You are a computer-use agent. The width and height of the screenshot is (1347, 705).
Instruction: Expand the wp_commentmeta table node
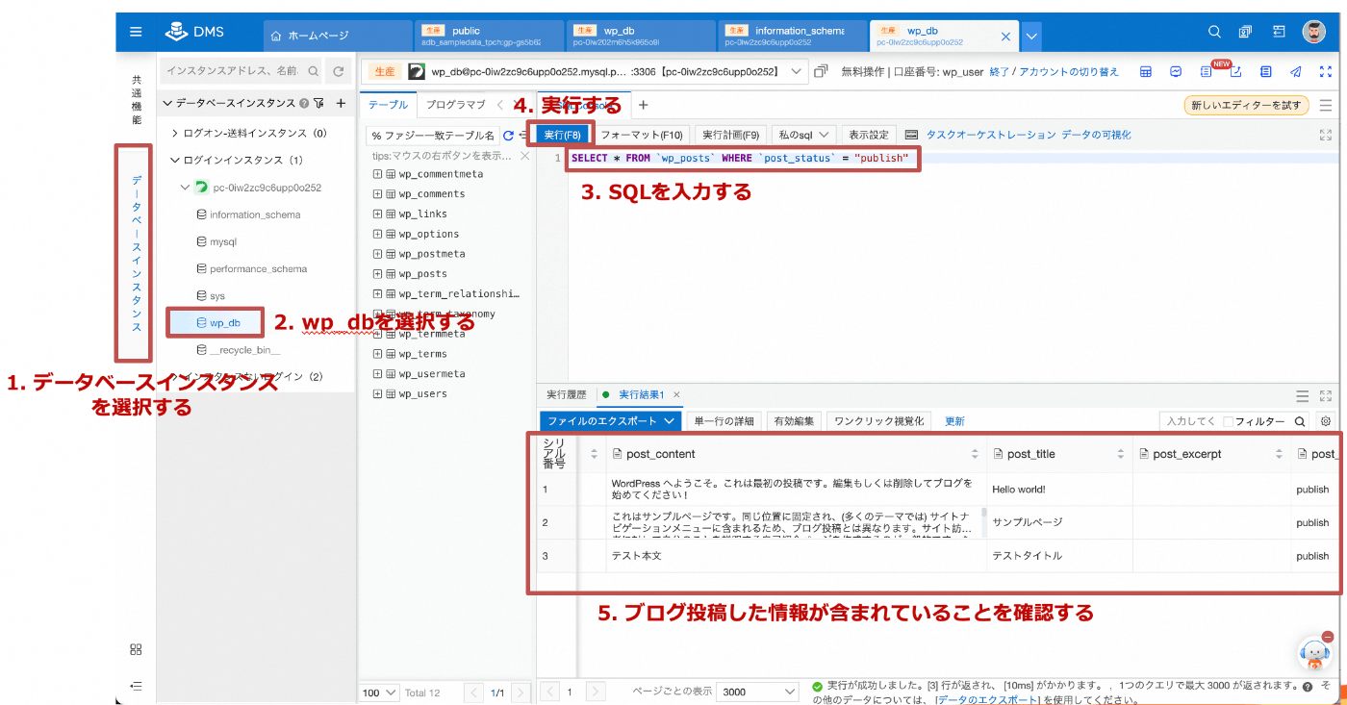pyautogui.click(x=377, y=174)
